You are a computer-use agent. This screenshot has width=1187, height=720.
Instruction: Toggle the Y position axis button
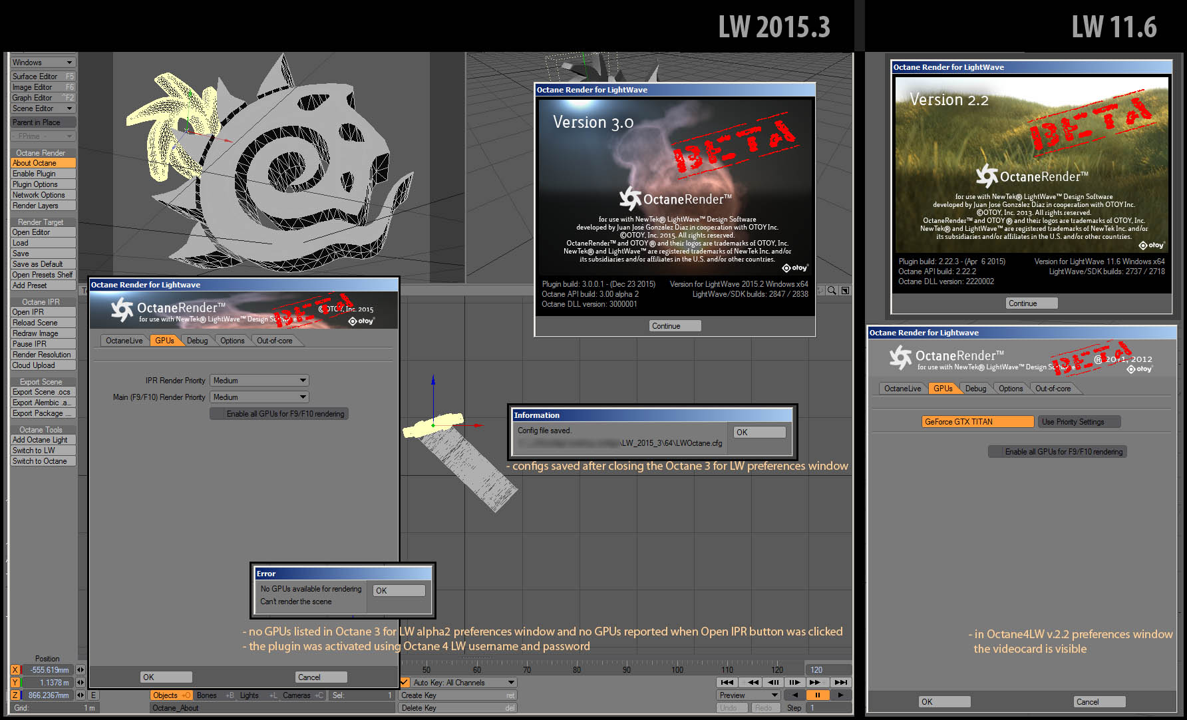tap(15, 683)
